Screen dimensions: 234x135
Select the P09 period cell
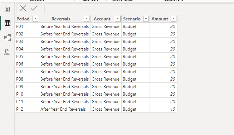pyautogui.click(x=27, y=86)
